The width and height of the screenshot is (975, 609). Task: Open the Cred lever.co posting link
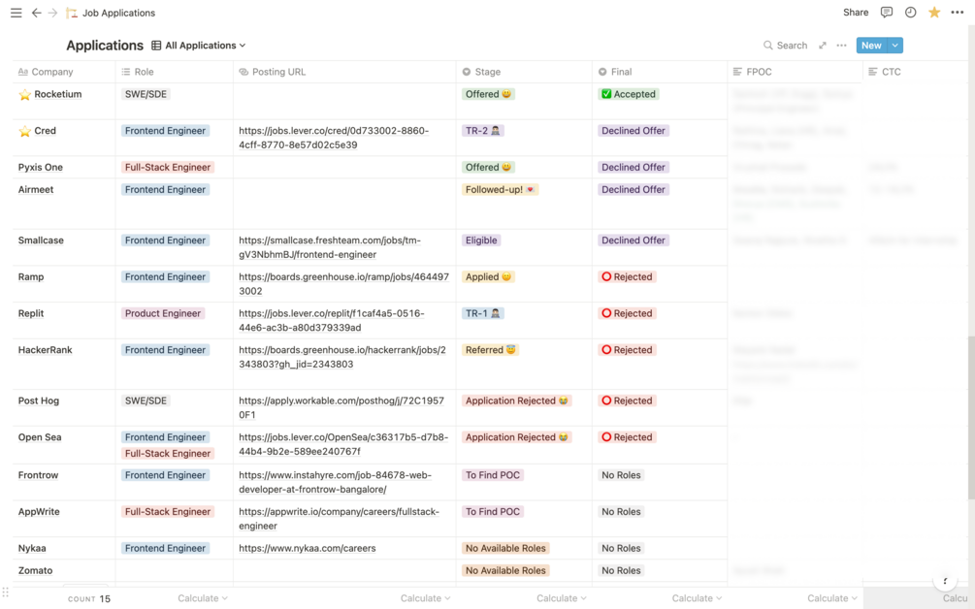click(334, 138)
